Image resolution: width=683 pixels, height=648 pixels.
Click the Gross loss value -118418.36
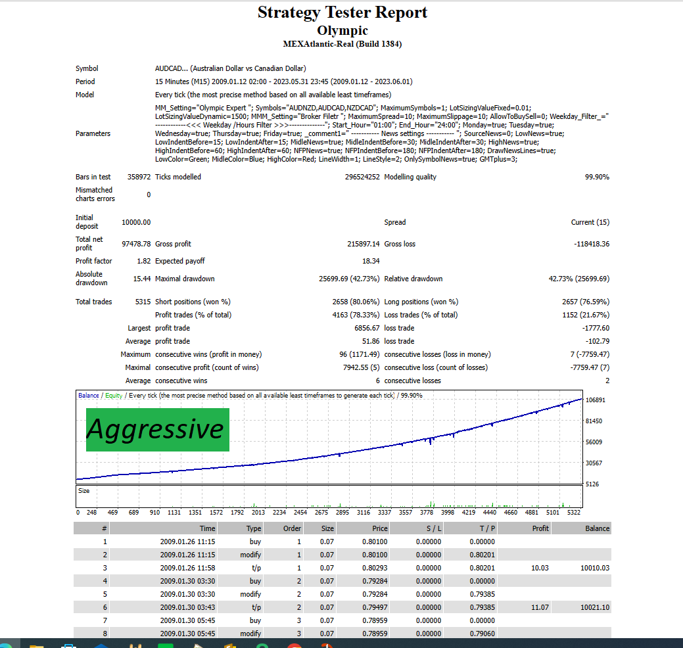click(x=592, y=244)
